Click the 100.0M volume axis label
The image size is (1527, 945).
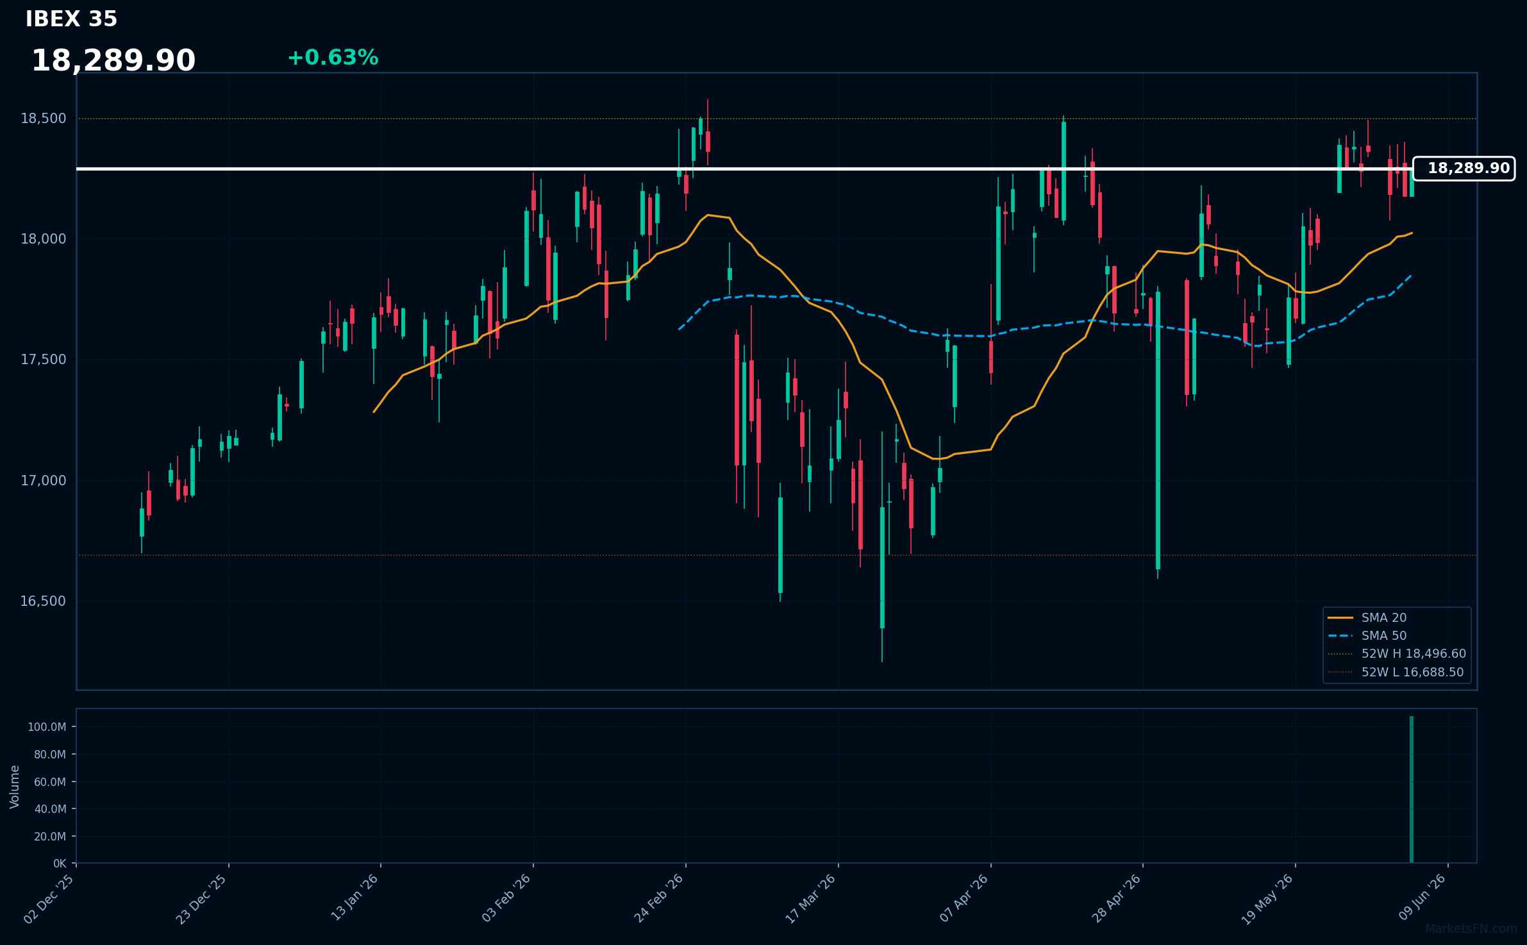(47, 727)
